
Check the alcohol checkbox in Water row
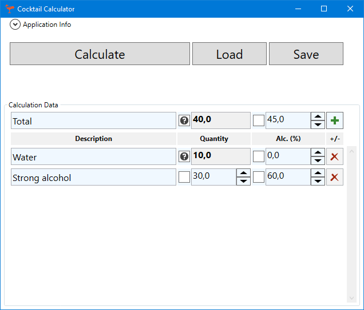[x=259, y=157]
